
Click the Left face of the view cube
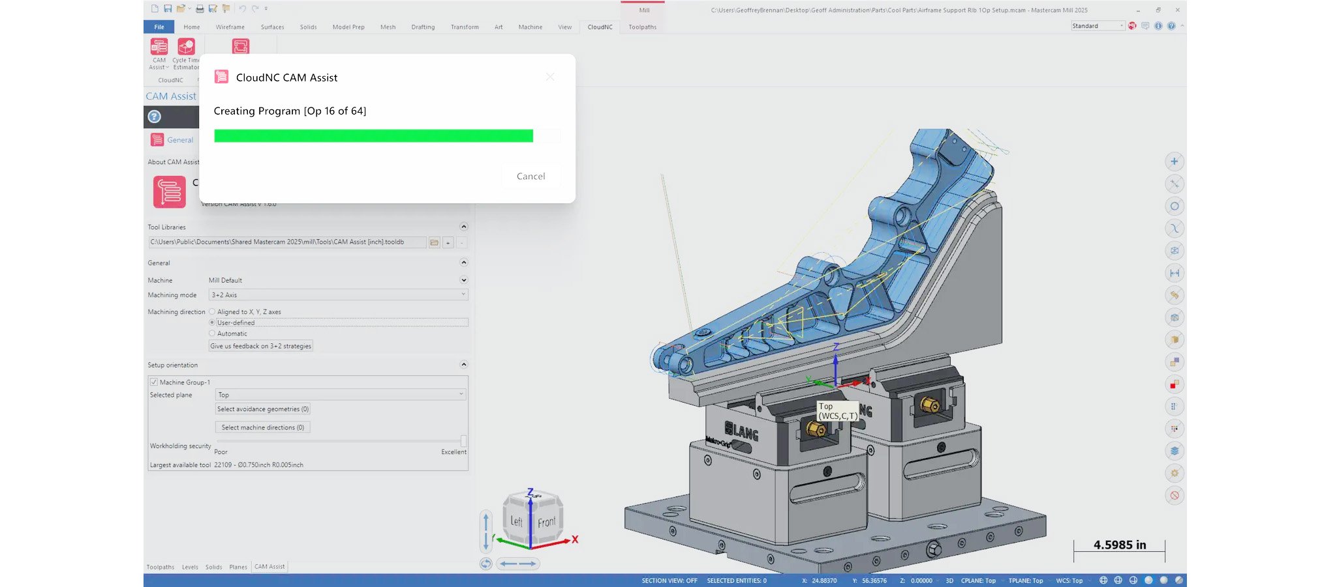coord(516,521)
